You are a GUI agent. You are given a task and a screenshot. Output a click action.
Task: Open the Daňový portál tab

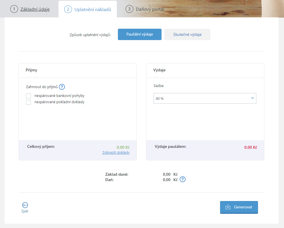pyautogui.click(x=150, y=9)
